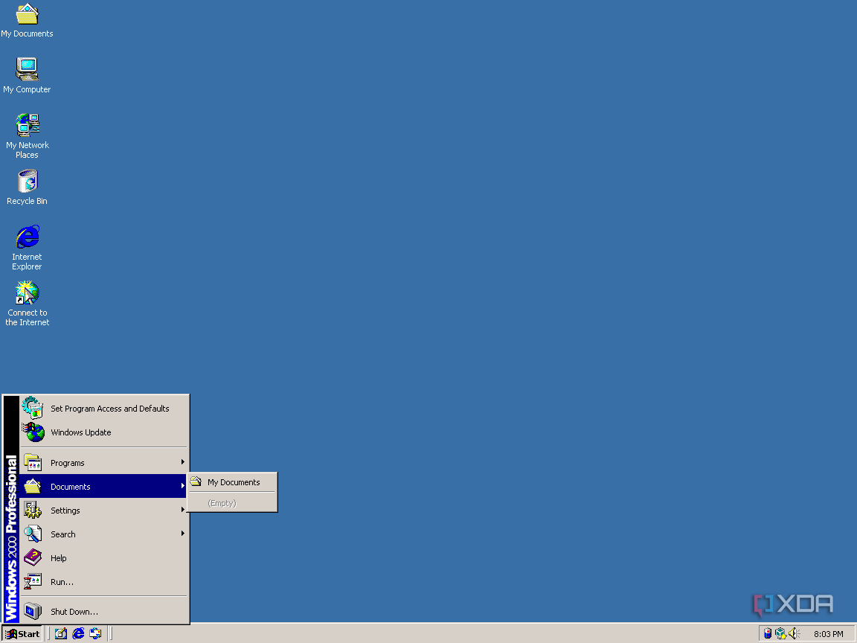Screen dimensions: 857x643
Task: Select the Internet Explorer desktop icon
Action: [x=27, y=248]
